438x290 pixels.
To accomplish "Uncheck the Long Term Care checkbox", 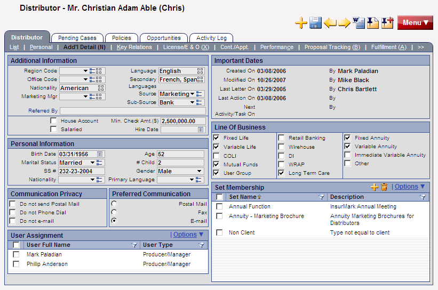I will 281,173.
